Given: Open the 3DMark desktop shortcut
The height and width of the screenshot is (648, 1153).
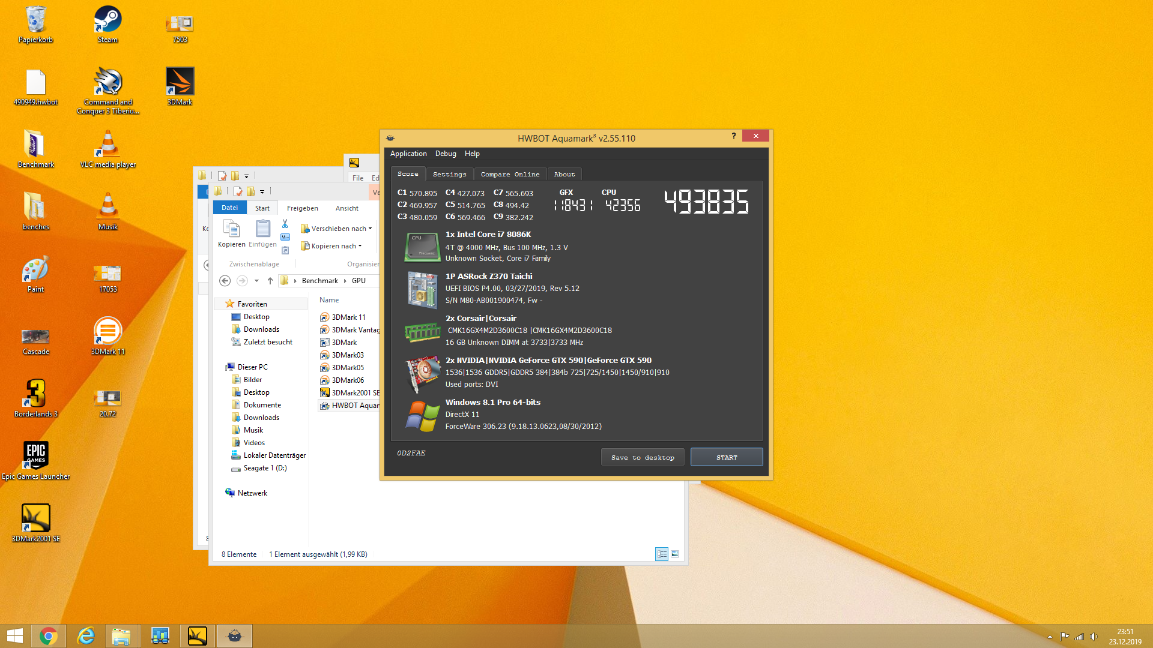Looking at the screenshot, I should [x=180, y=87].
